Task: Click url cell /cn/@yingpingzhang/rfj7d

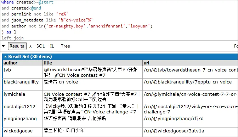Action: [190, 121]
